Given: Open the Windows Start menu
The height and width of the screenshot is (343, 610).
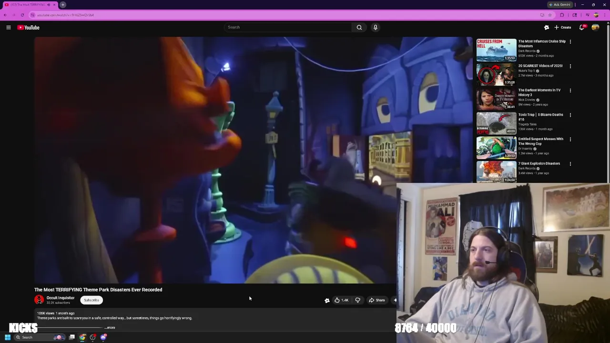Looking at the screenshot, I should point(8,337).
